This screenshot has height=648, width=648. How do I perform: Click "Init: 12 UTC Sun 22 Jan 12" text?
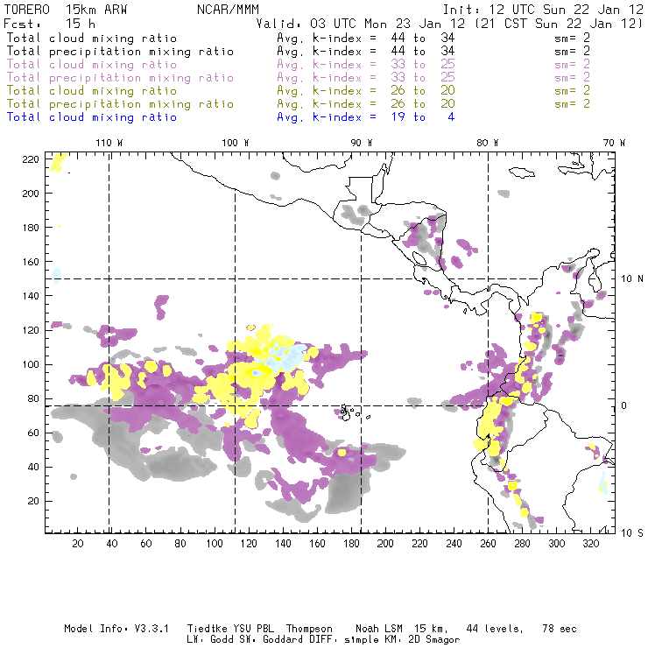click(x=543, y=10)
